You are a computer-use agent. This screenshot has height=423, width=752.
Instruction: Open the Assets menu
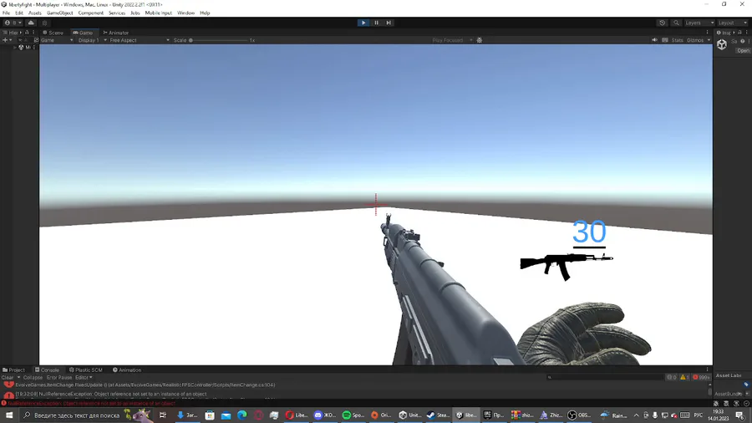pyautogui.click(x=34, y=13)
